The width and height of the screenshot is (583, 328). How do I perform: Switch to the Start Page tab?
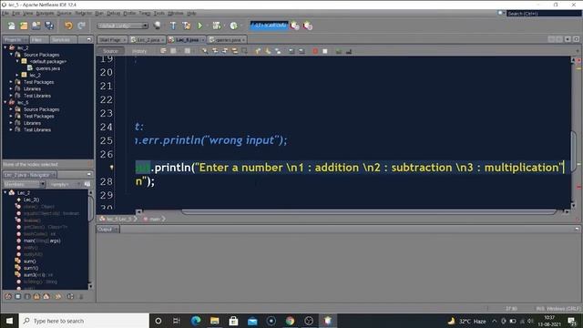coord(113,39)
